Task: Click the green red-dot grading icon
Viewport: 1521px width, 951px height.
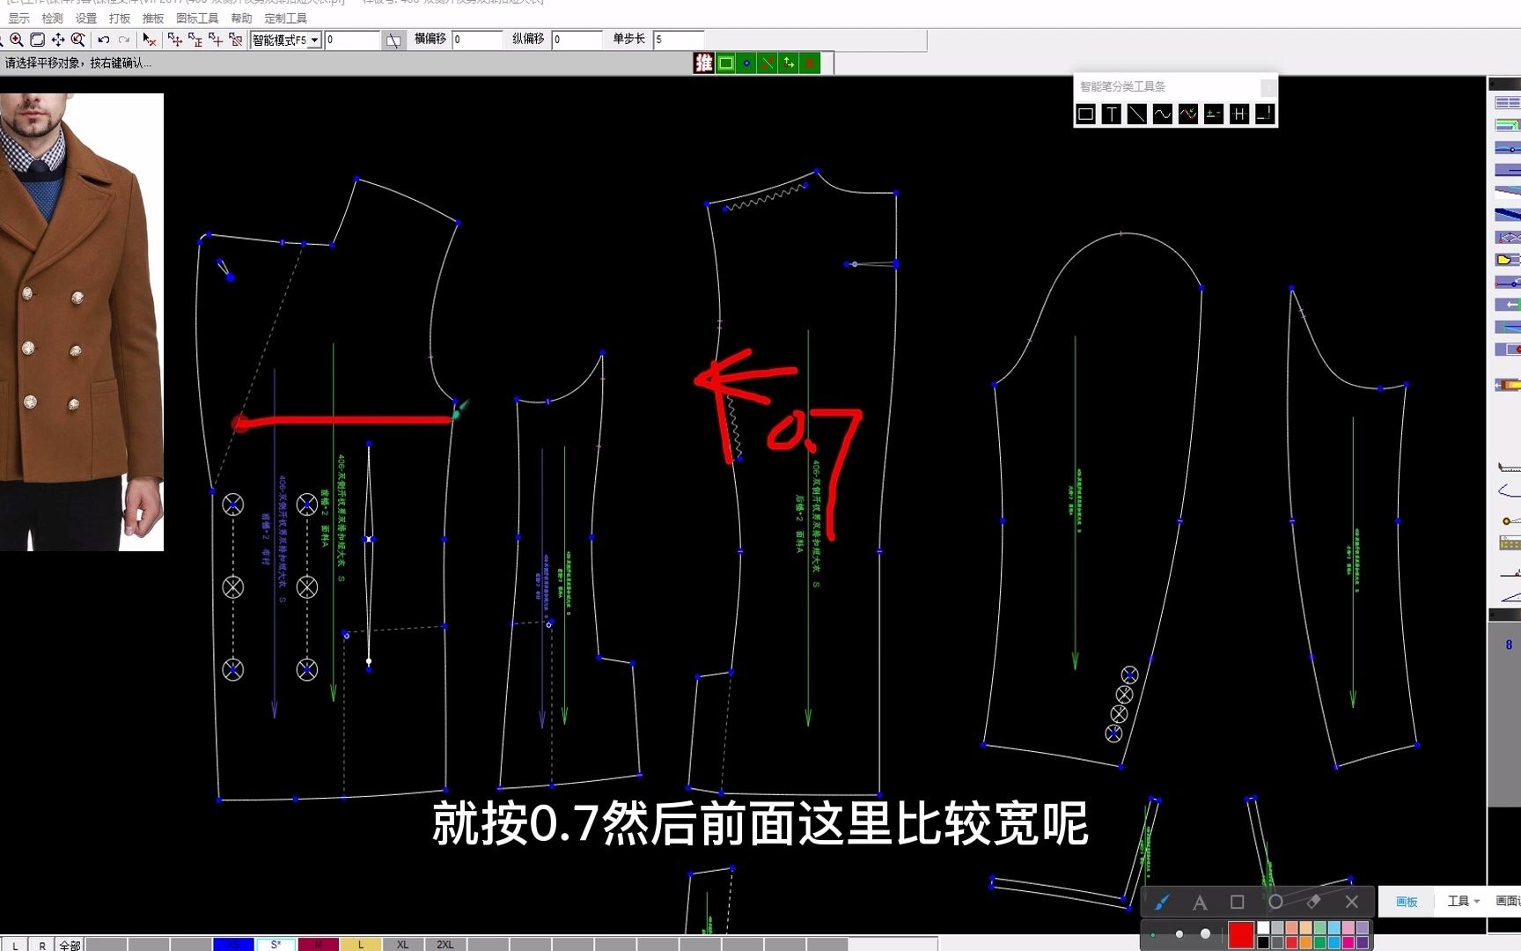Action: (x=810, y=63)
